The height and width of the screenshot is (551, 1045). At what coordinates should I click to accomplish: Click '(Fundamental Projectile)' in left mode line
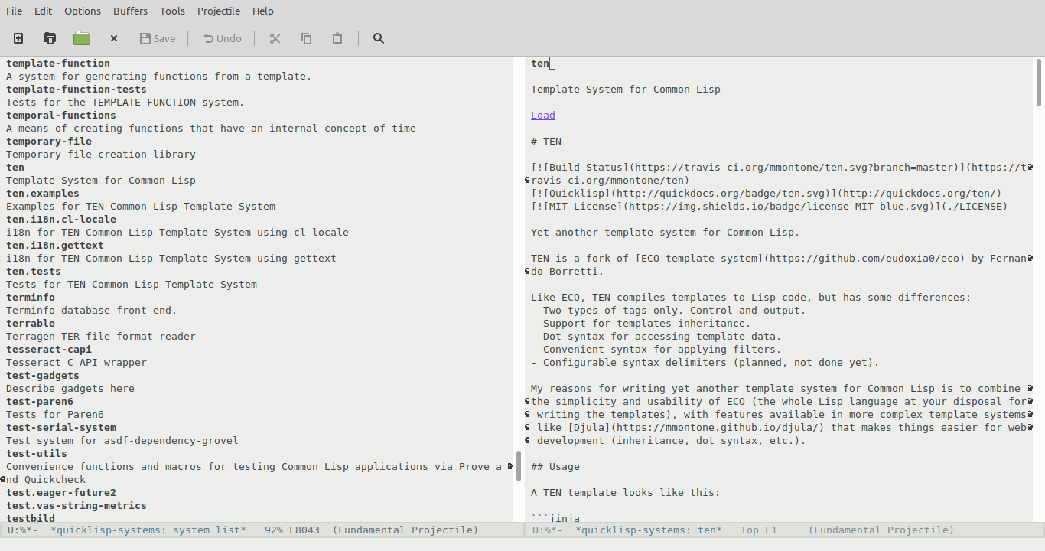[x=405, y=530]
